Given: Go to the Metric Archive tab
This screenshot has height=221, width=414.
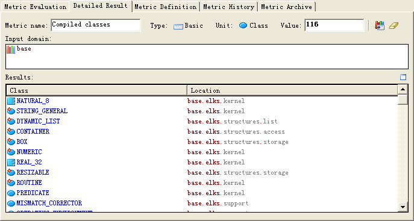Looking at the screenshot, I should tap(286, 7).
